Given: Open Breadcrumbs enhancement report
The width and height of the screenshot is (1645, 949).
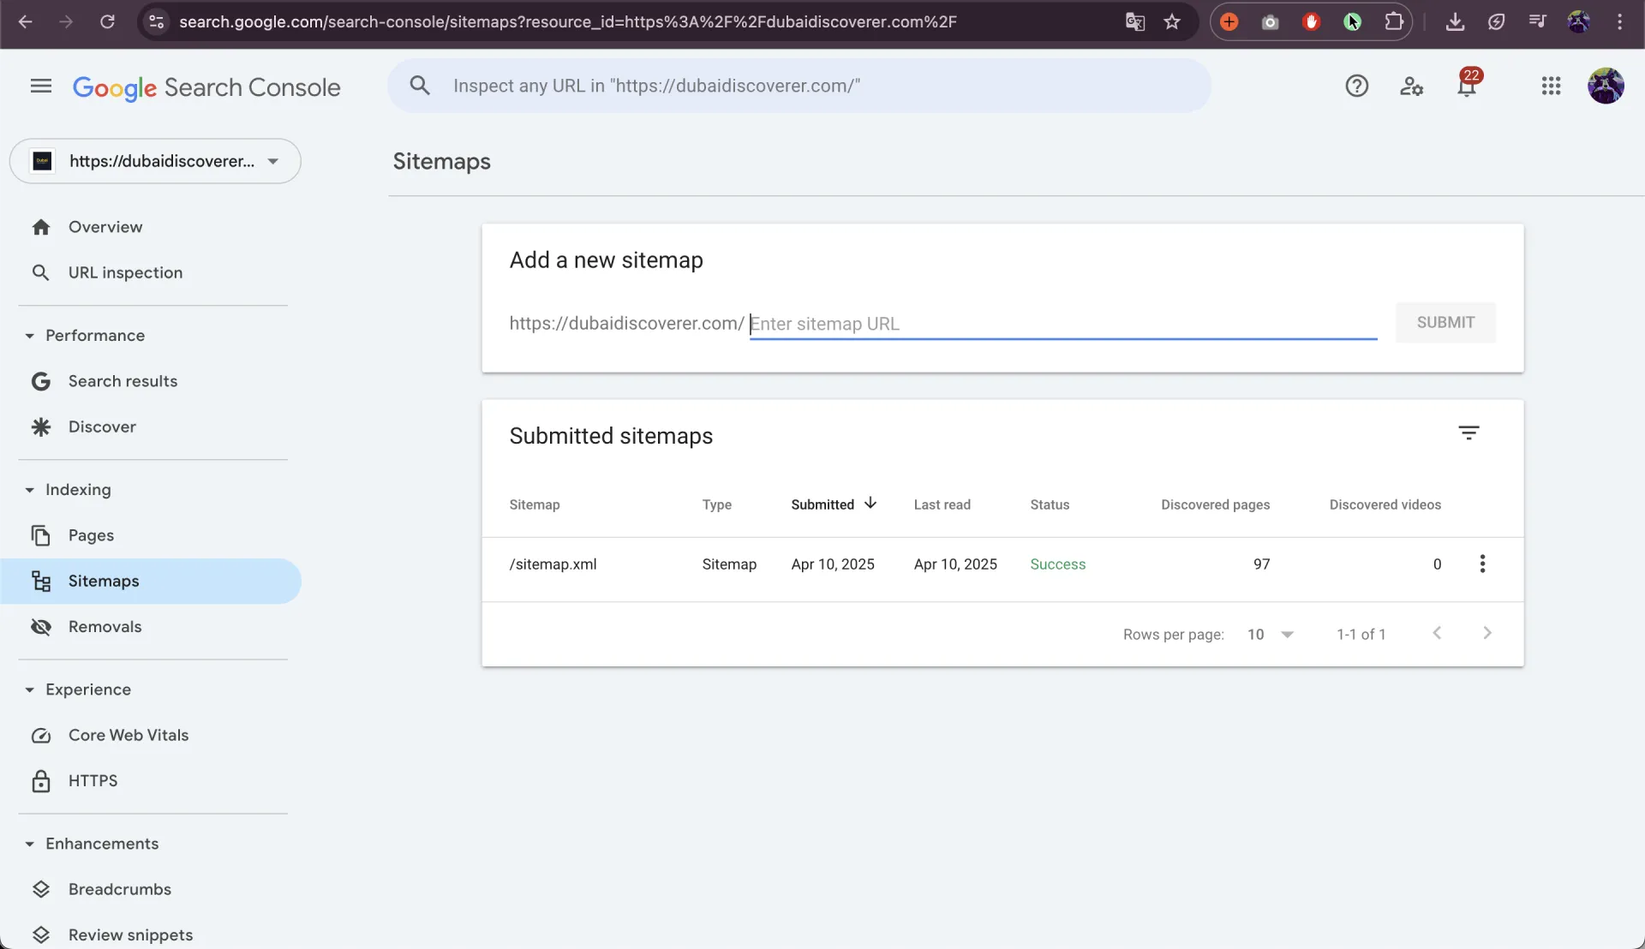Looking at the screenshot, I should coord(120,889).
